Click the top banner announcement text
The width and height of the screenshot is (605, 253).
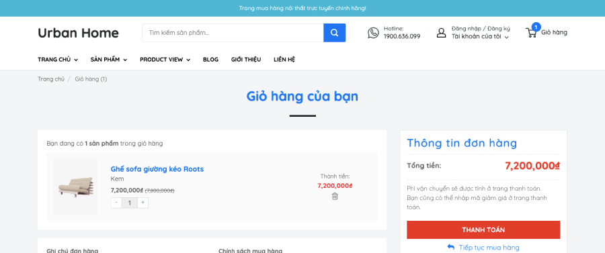point(302,8)
